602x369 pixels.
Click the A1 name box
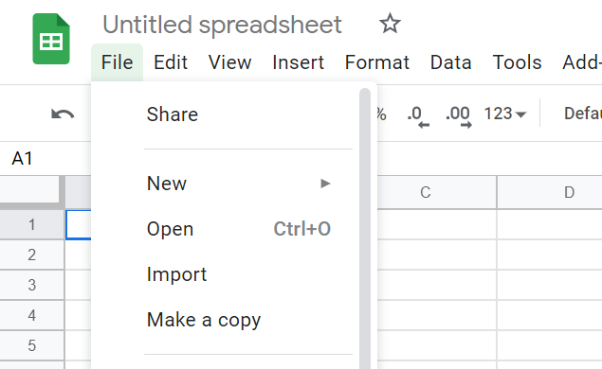coord(22,159)
